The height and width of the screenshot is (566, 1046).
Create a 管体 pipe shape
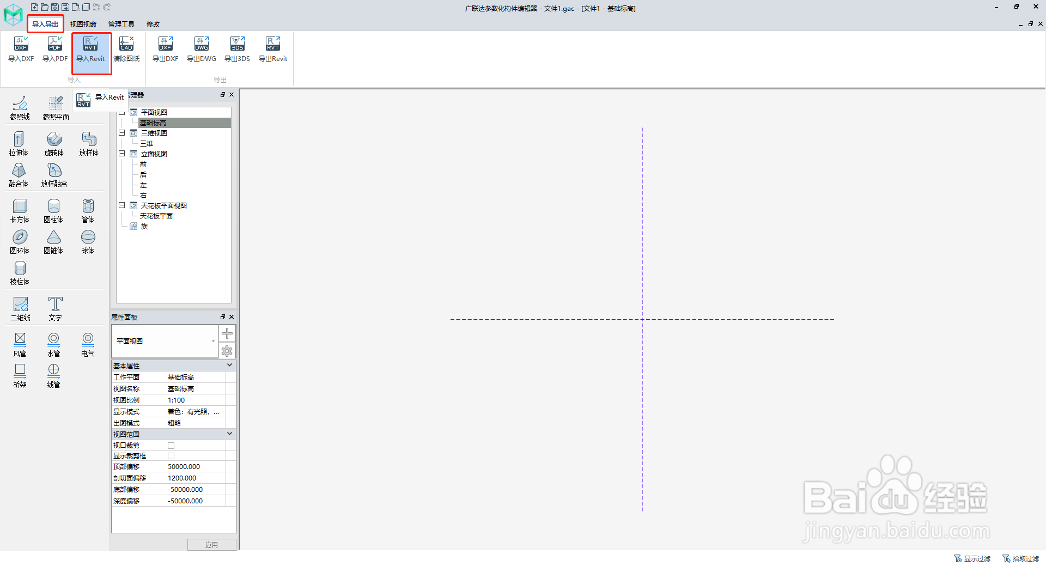(x=88, y=211)
